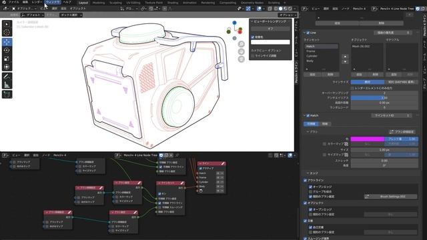427x240 pixels.
Task: Open the デフォルト orientation dropdown
Action: click(x=33, y=15)
